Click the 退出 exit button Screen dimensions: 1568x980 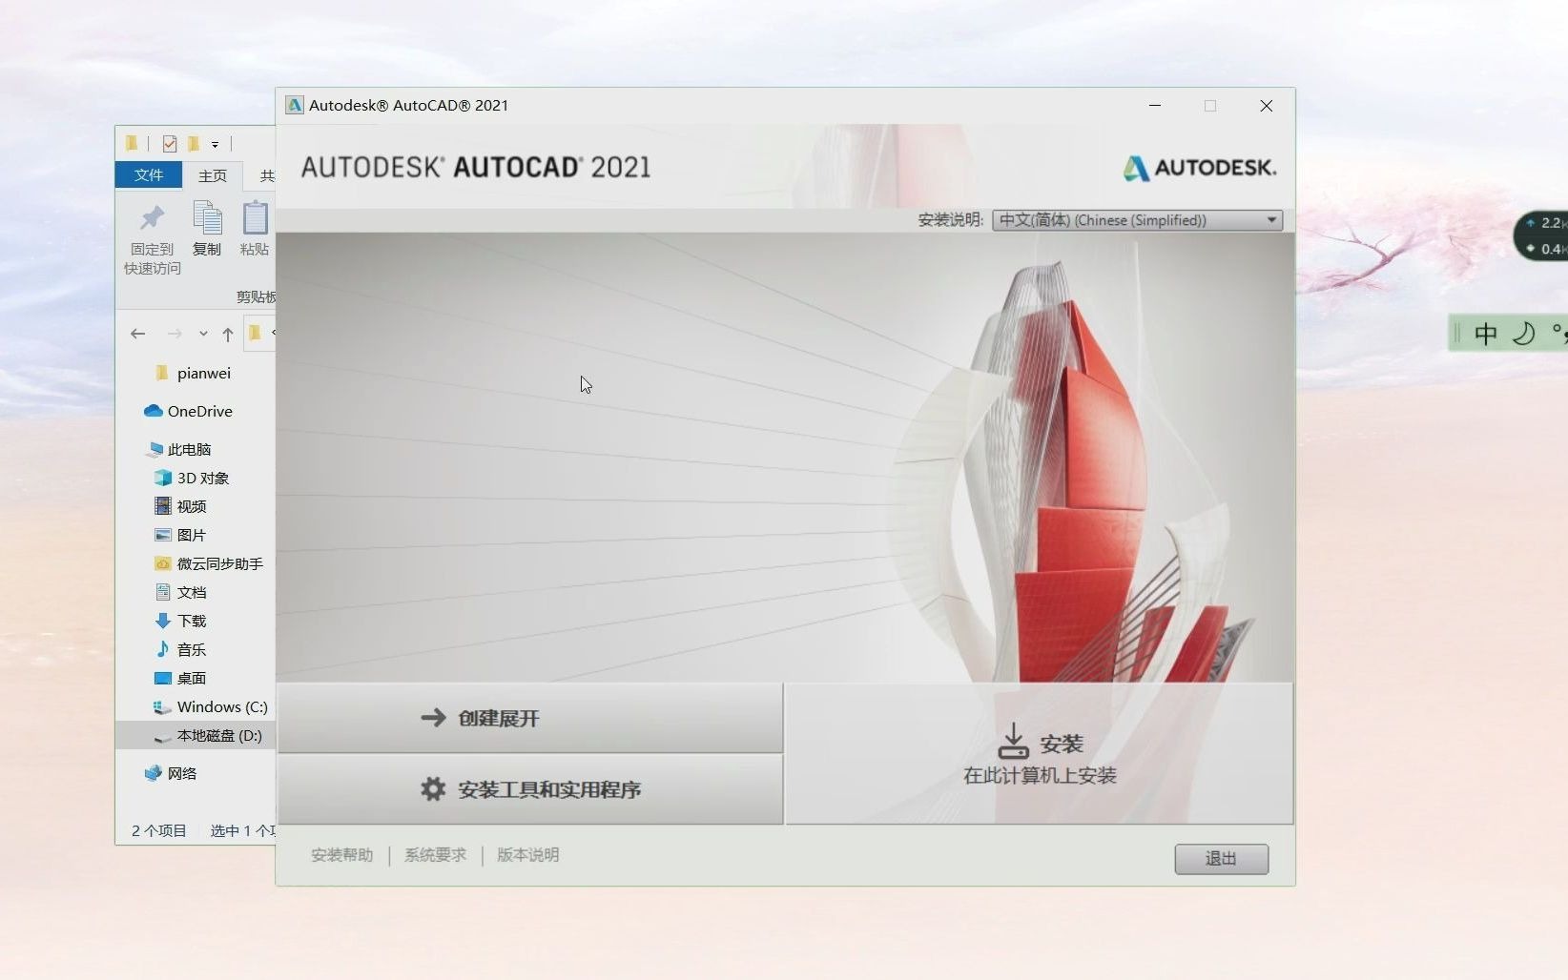[x=1221, y=859]
